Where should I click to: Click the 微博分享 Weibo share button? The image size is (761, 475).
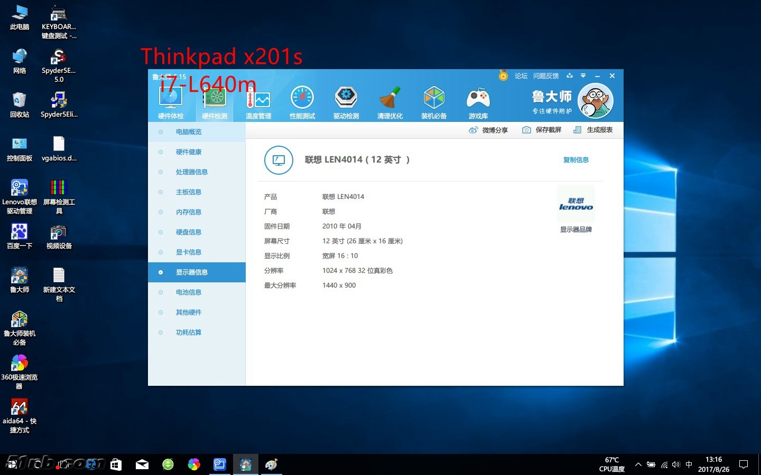488,130
